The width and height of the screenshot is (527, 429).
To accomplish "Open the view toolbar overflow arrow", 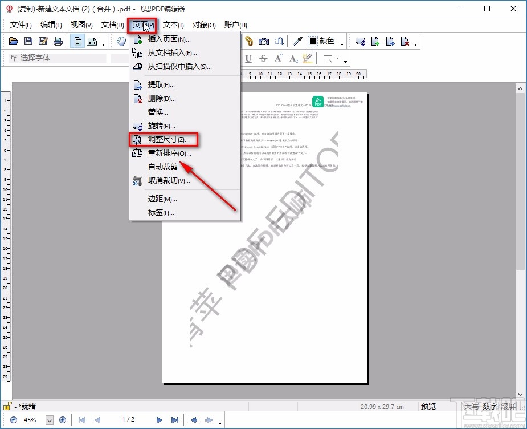I will pos(103,44).
